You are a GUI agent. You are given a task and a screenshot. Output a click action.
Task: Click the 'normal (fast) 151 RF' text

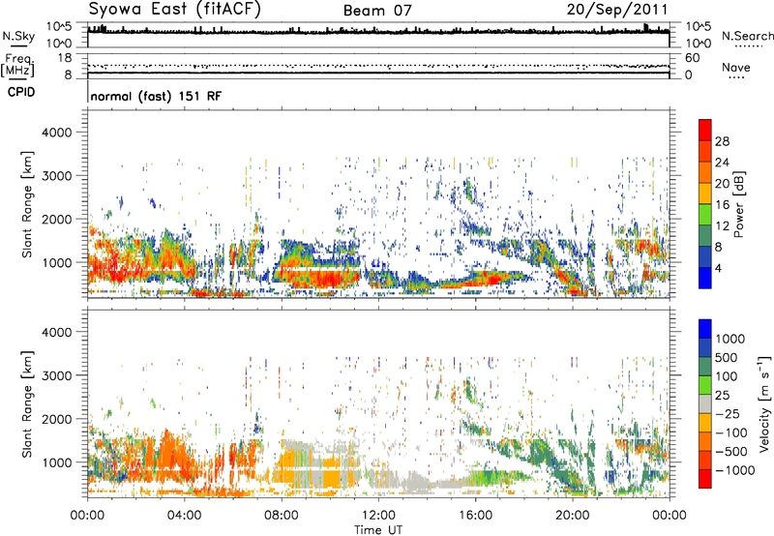pos(156,96)
